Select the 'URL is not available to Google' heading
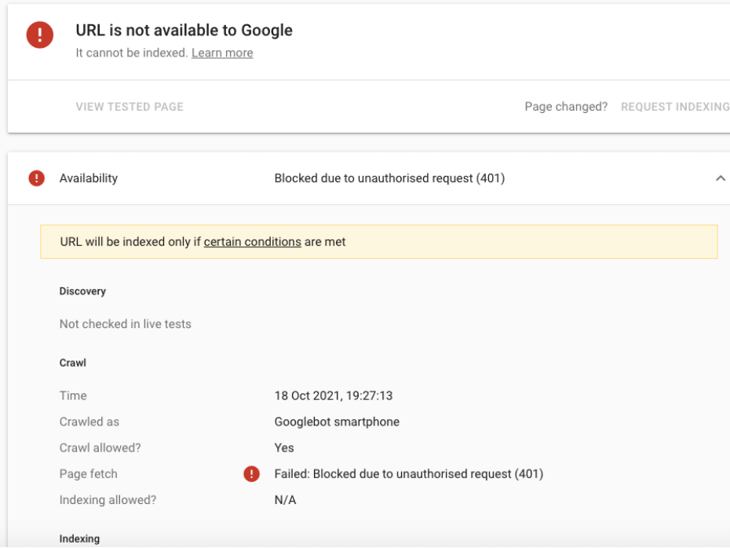730x548 pixels. 184,31
